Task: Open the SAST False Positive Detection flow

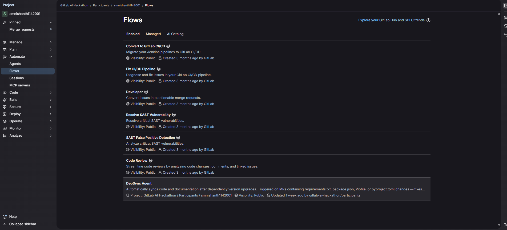Action: pos(150,138)
